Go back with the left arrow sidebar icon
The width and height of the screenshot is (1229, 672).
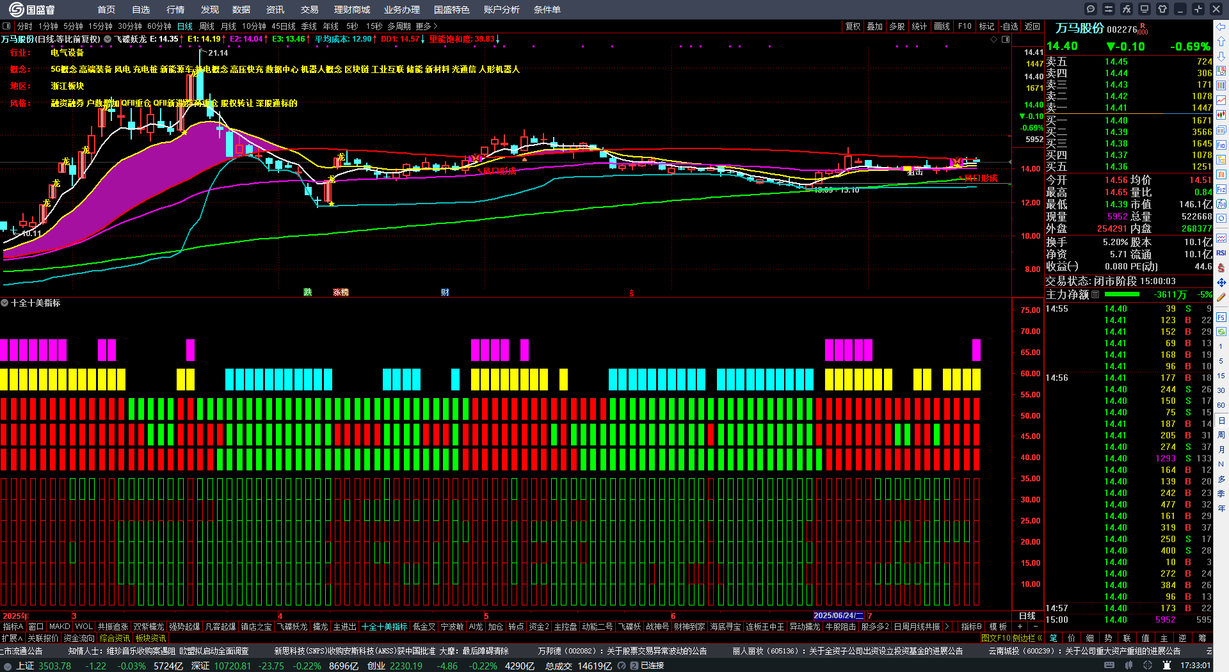[x=1221, y=27]
